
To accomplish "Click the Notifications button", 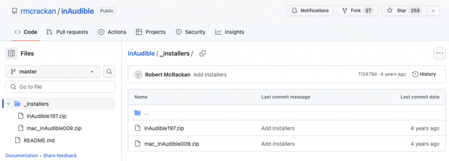I will (310, 10).
